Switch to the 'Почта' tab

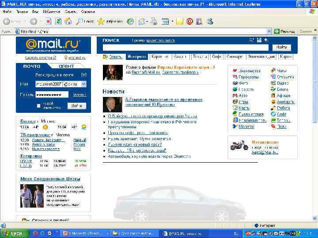click(32, 66)
